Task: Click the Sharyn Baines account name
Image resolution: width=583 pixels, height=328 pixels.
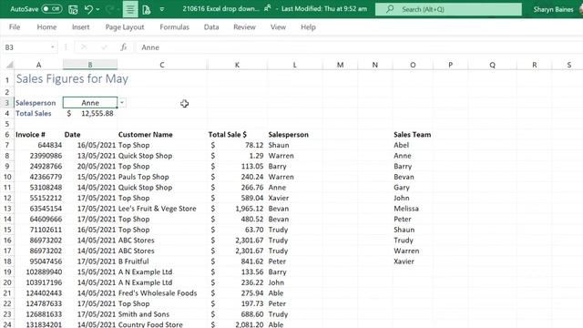Action: [553, 9]
